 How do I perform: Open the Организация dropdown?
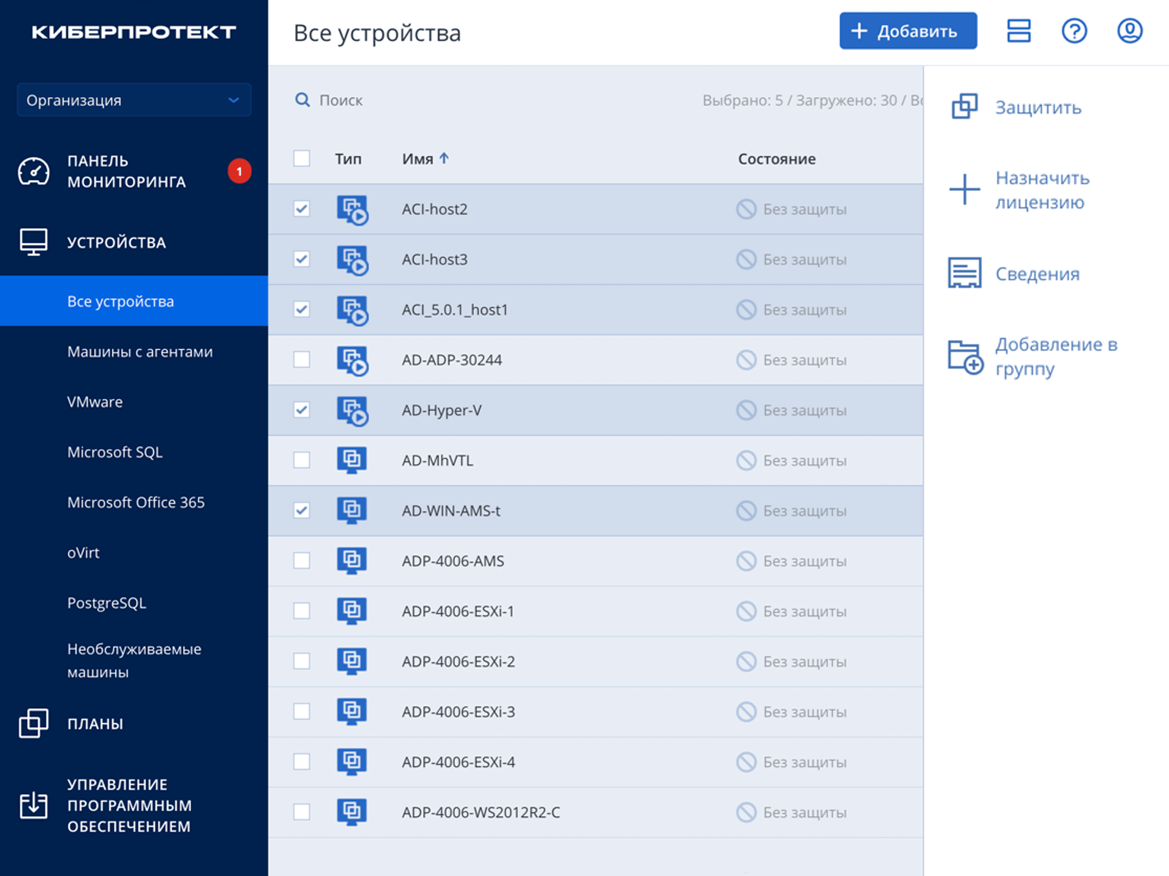click(x=134, y=100)
